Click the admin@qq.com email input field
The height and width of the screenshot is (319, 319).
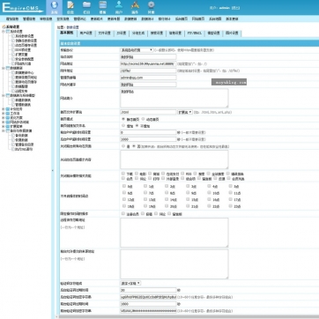pos(148,78)
